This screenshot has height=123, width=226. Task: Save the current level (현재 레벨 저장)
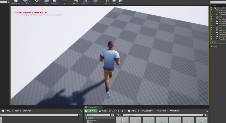pos(16,2)
